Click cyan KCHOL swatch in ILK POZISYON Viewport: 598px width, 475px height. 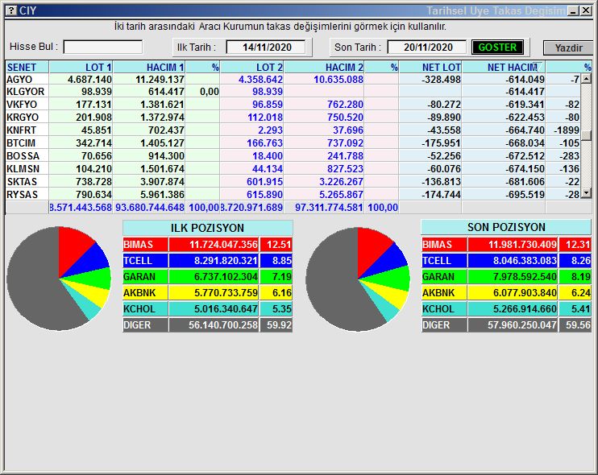[x=145, y=308]
